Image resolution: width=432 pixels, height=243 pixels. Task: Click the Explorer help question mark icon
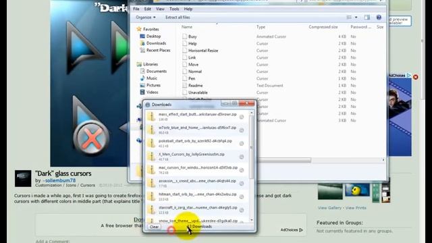(x=379, y=18)
